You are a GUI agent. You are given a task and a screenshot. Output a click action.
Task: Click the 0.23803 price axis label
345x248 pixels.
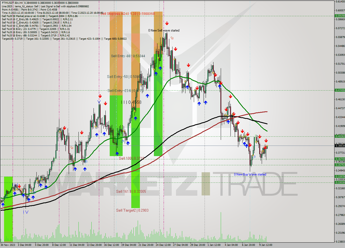340,242
